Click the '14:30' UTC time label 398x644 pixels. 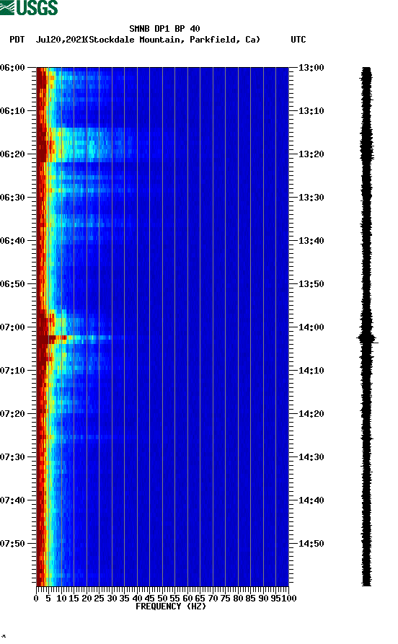point(311,457)
